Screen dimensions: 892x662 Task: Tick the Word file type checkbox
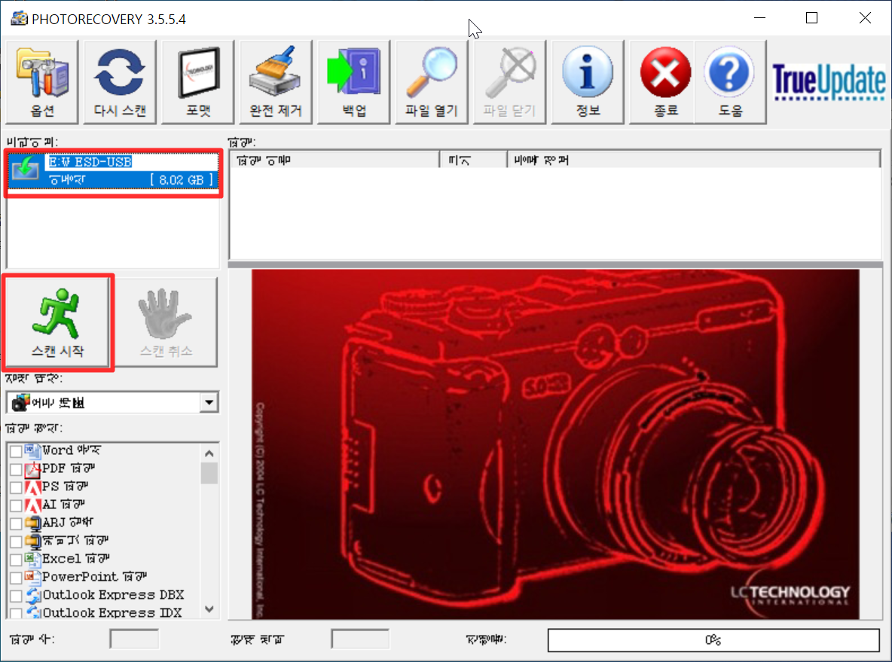(x=16, y=451)
